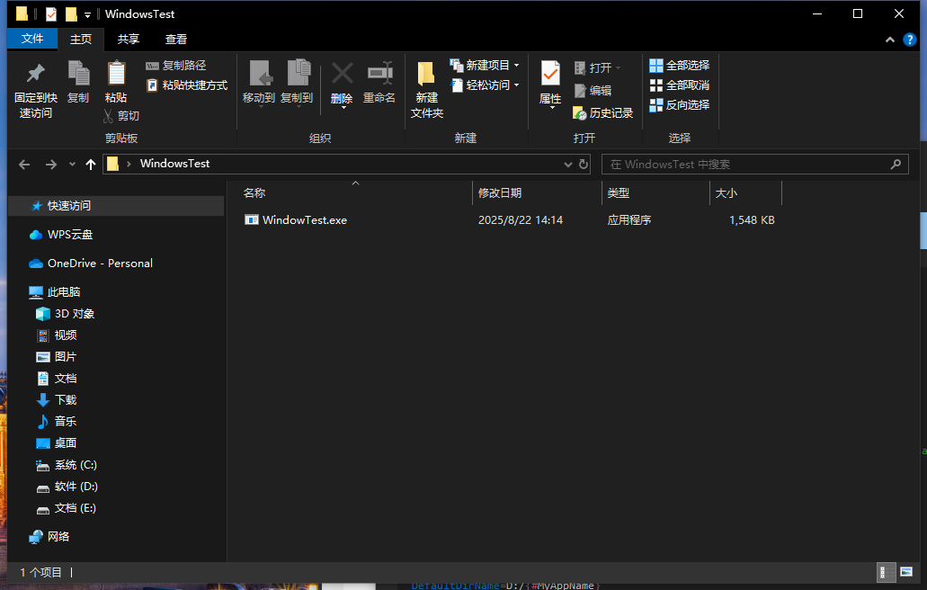Click the Up one level arrow
The image size is (927, 590).
[x=91, y=165]
